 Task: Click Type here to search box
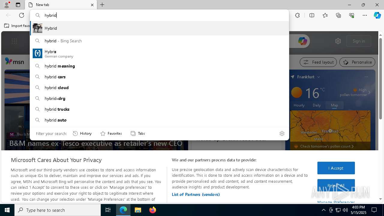coord(58,210)
